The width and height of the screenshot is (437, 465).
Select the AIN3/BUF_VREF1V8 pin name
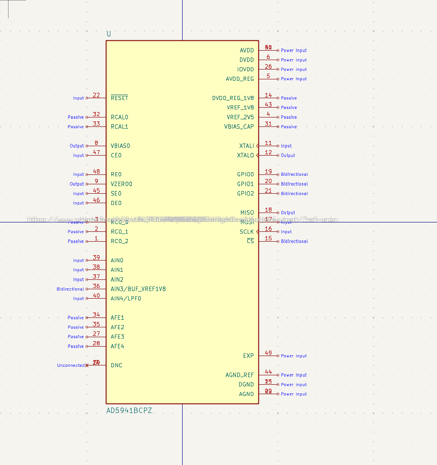(138, 289)
